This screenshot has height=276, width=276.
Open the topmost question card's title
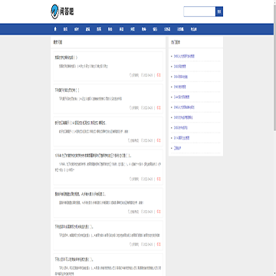click(x=66, y=58)
